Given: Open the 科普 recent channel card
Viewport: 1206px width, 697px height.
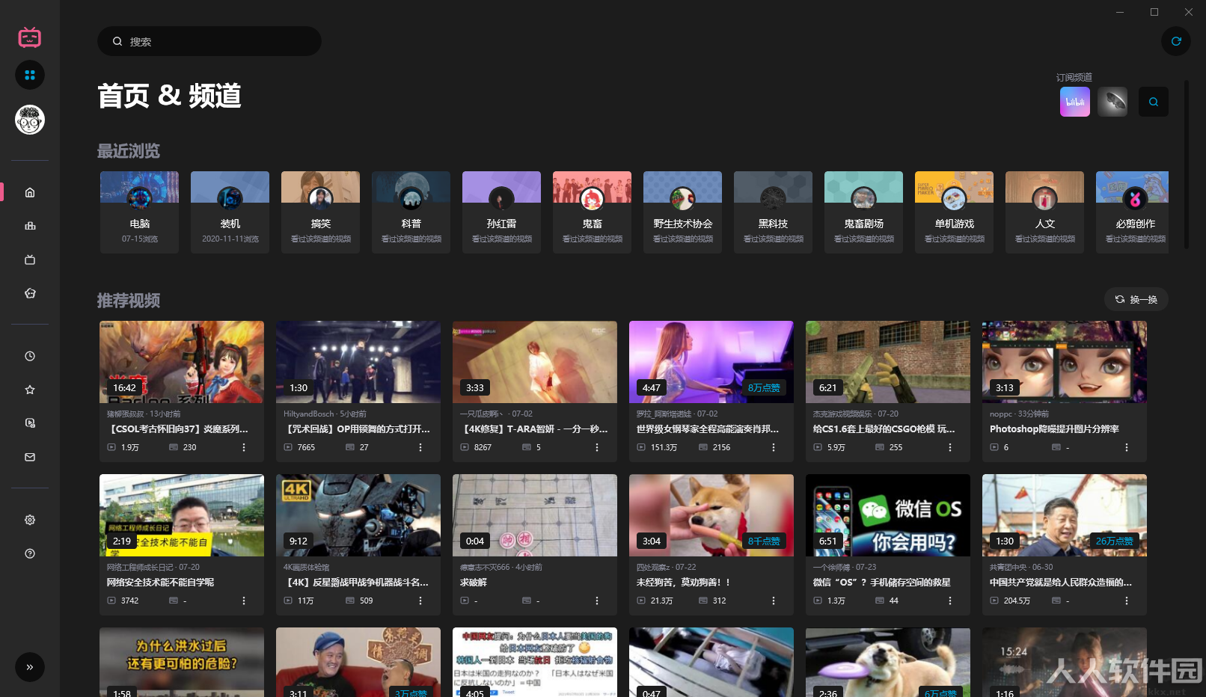Looking at the screenshot, I should (x=411, y=212).
